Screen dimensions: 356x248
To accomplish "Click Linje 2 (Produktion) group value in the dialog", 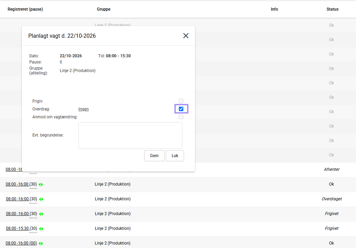I will click(78, 71).
